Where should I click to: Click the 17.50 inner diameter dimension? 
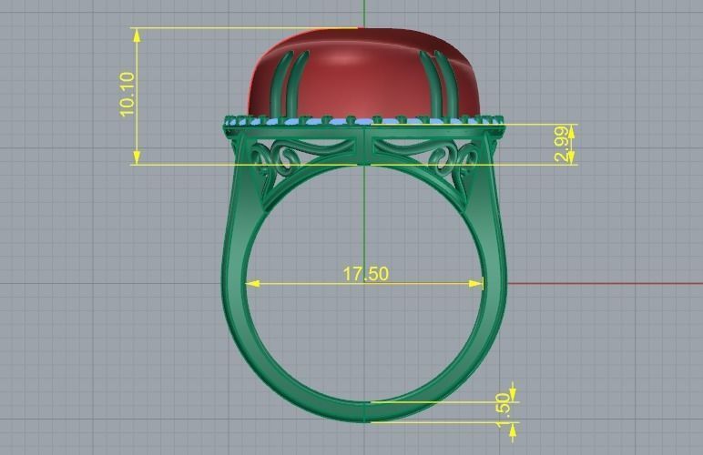[366, 274]
